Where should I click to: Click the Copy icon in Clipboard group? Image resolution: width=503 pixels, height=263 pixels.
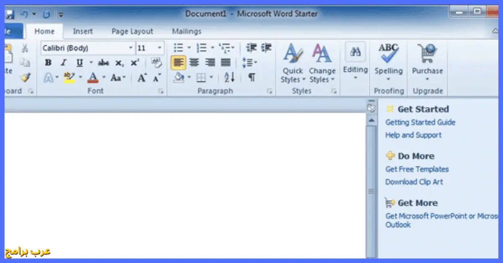[x=25, y=62]
